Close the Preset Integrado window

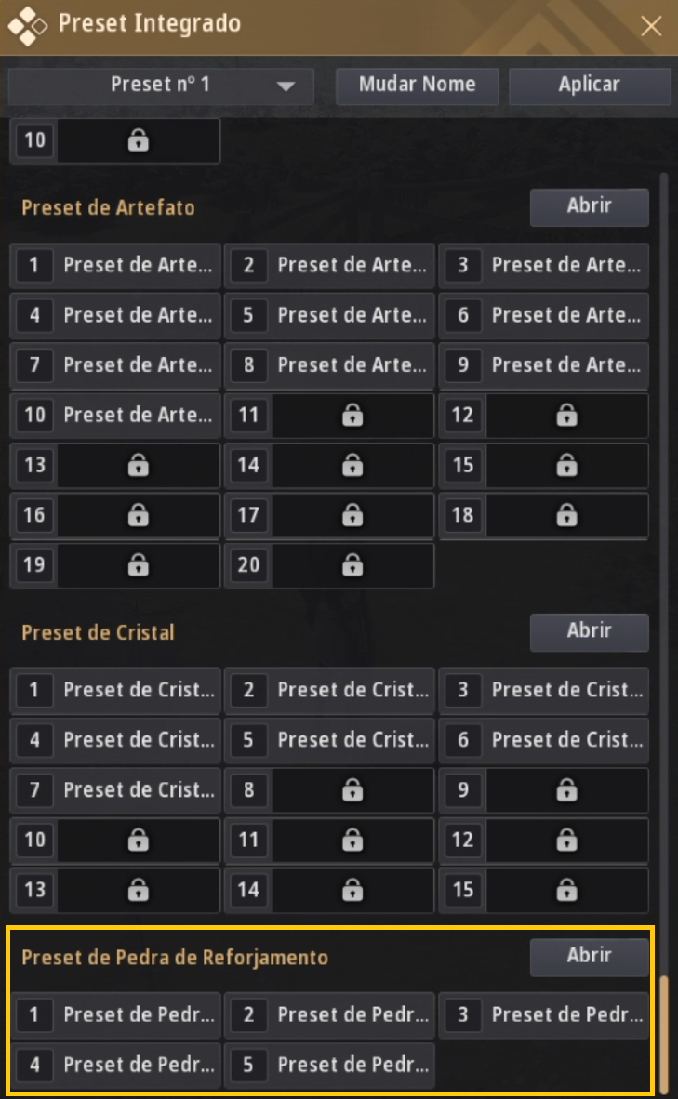652,26
